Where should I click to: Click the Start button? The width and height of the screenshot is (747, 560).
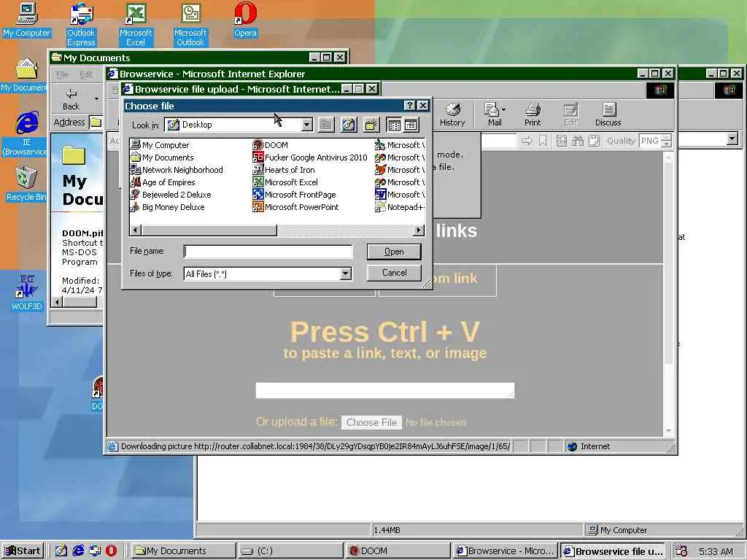[x=23, y=551]
